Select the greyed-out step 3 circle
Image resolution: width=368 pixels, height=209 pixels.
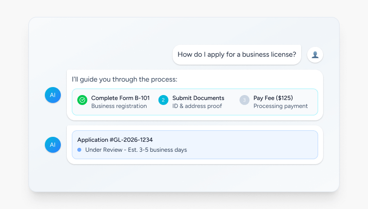[x=244, y=100]
